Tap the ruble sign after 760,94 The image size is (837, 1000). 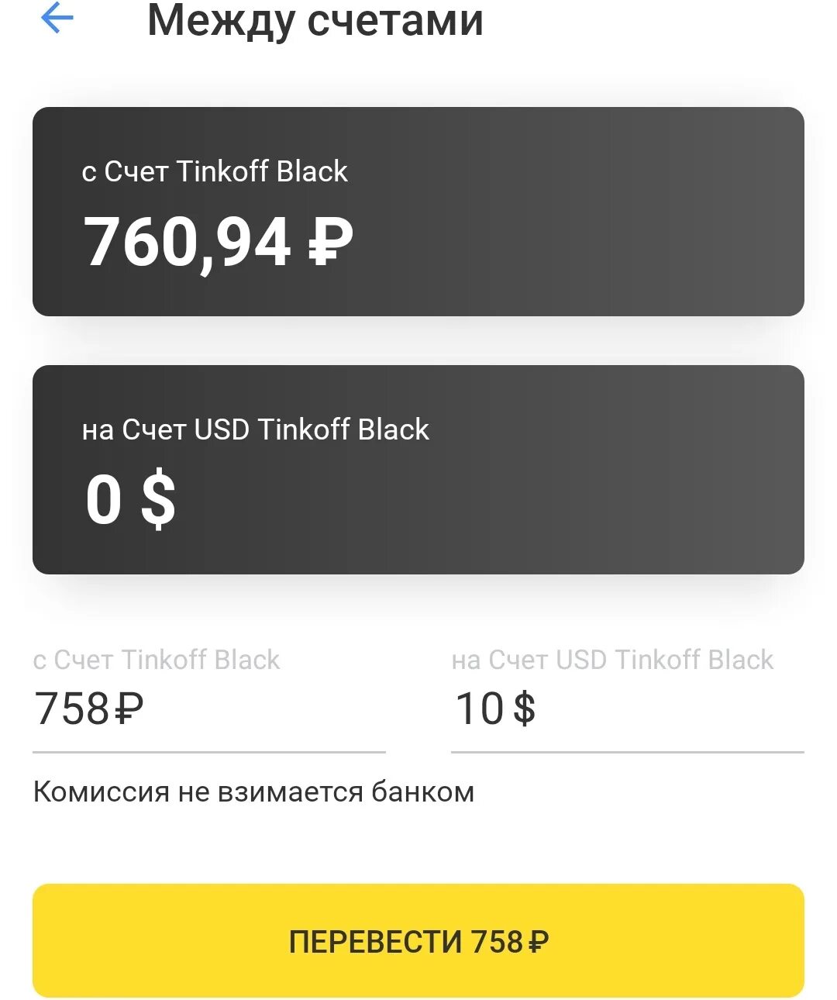coord(330,242)
